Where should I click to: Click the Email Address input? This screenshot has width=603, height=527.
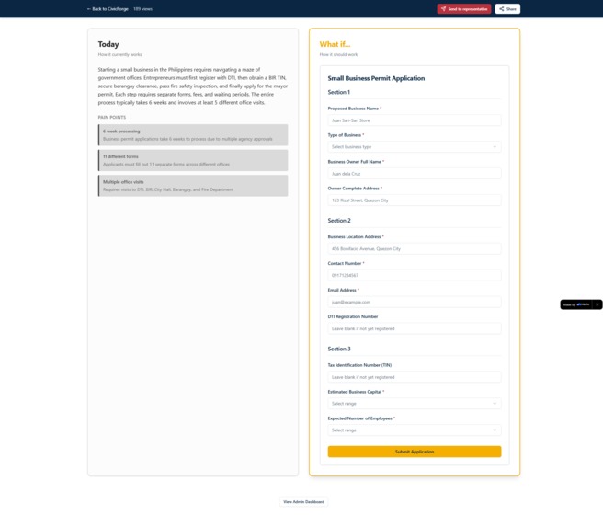pos(415,302)
